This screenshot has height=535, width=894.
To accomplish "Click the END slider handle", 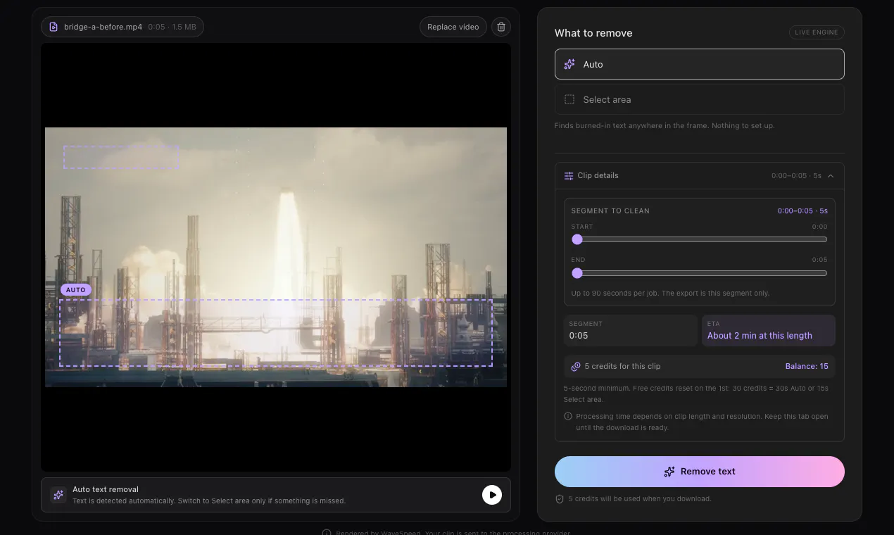I will tap(577, 273).
